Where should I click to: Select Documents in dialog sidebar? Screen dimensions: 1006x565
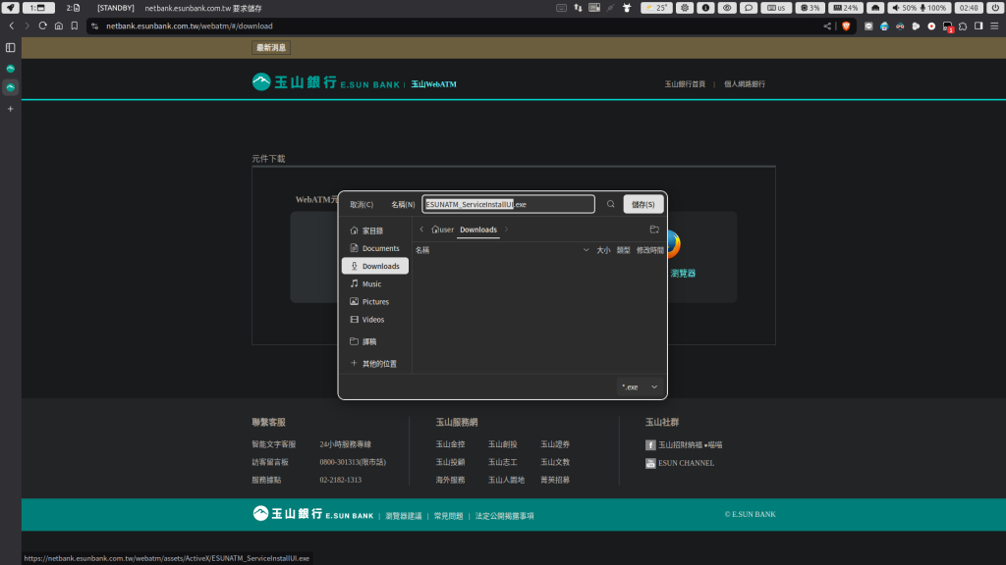375,248
